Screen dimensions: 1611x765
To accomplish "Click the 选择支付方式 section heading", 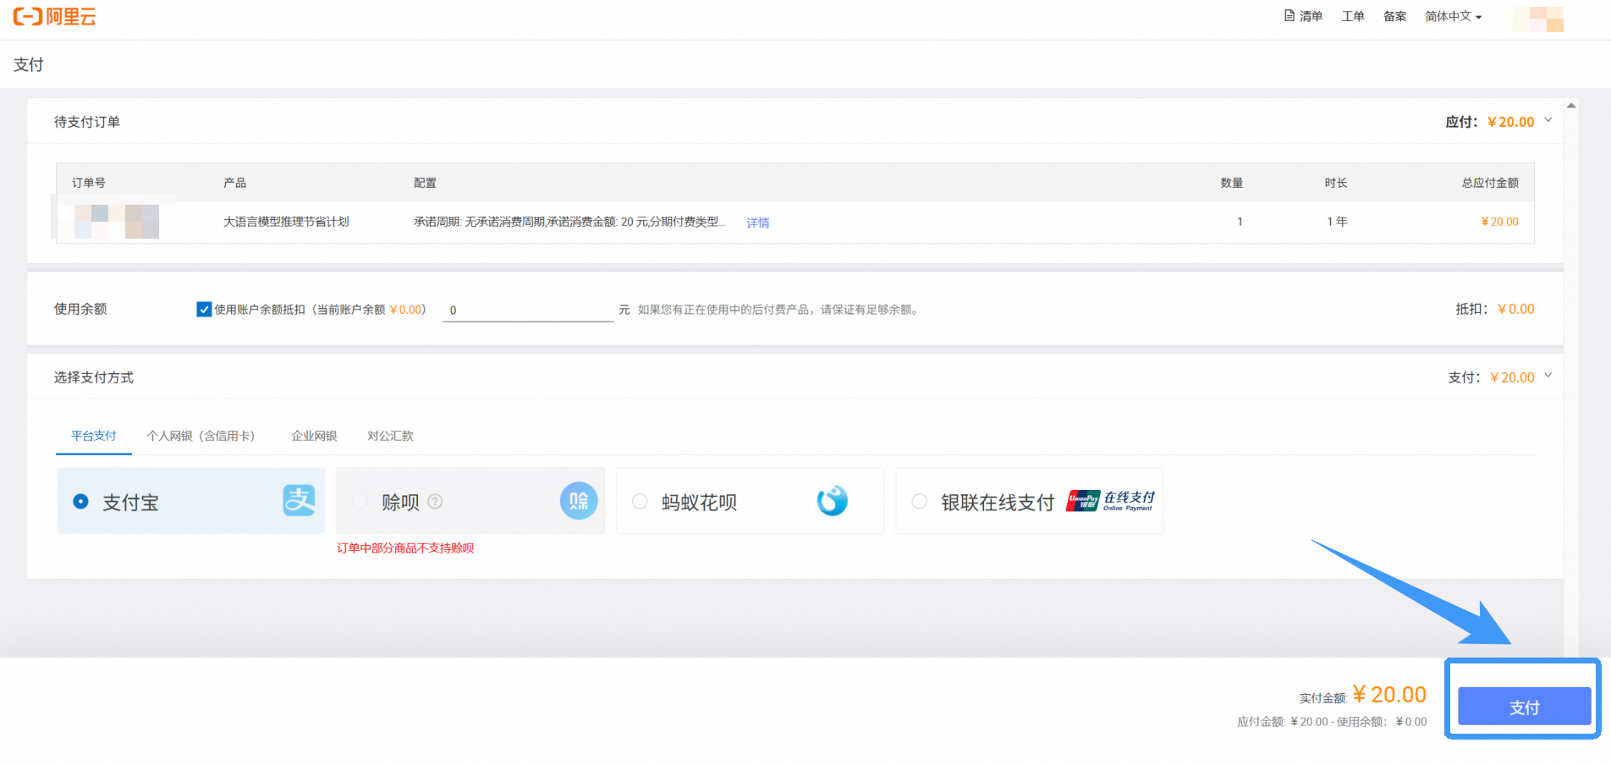I will 94,377.
